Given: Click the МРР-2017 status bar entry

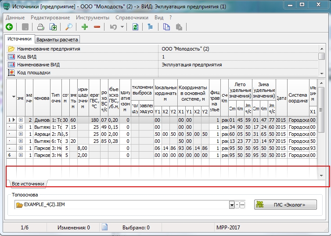Looking at the screenshot, I should (x=228, y=228).
